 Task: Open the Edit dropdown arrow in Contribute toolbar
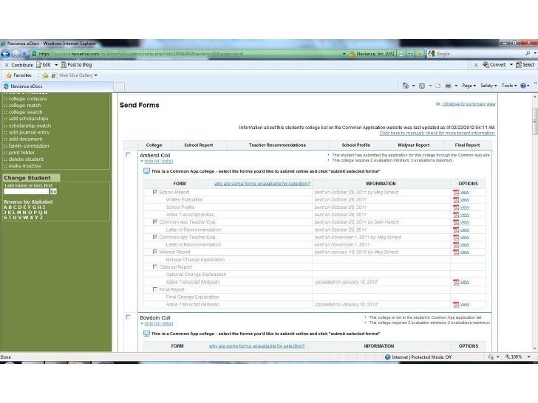(x=56, y=65)
